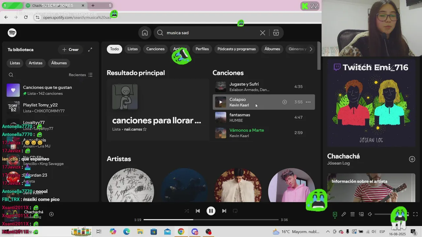Open 'Canciones que te gustan' playlist

(x=51, y=90)
